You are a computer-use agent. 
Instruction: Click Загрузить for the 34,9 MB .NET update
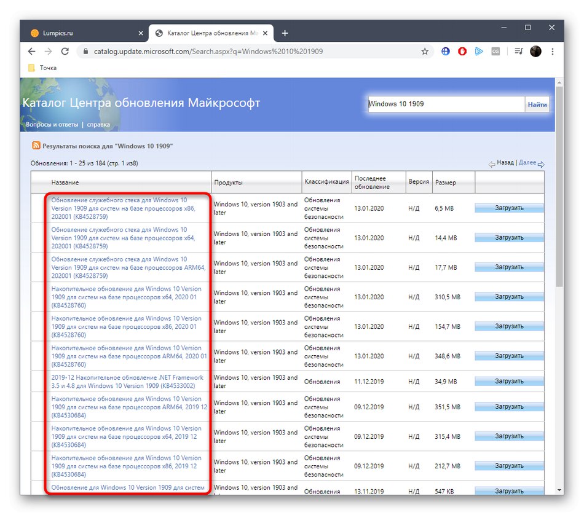[509, 381]
